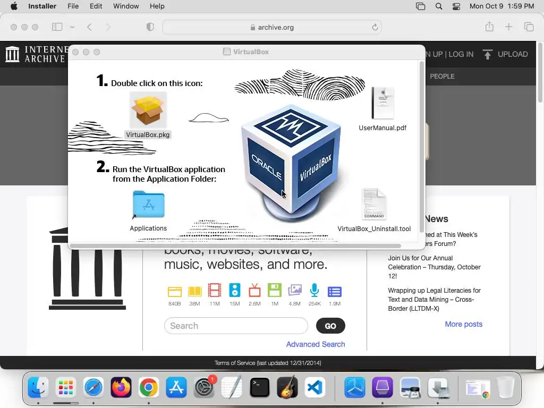
Task: Show Safari tab overview
Action: click(x=529, y=27)
